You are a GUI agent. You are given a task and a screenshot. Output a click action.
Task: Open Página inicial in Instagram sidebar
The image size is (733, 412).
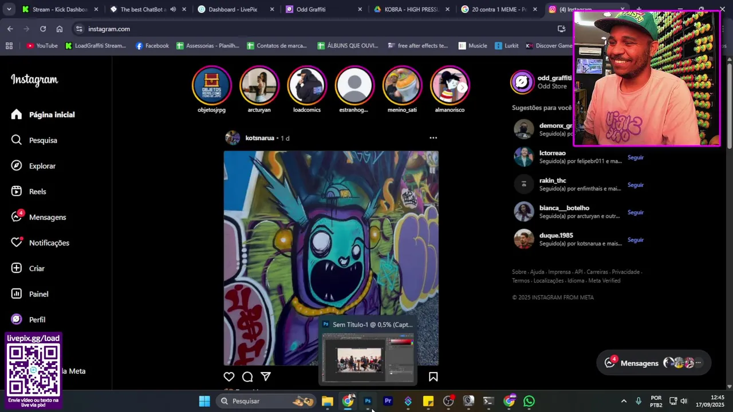(x=43, y=114)
